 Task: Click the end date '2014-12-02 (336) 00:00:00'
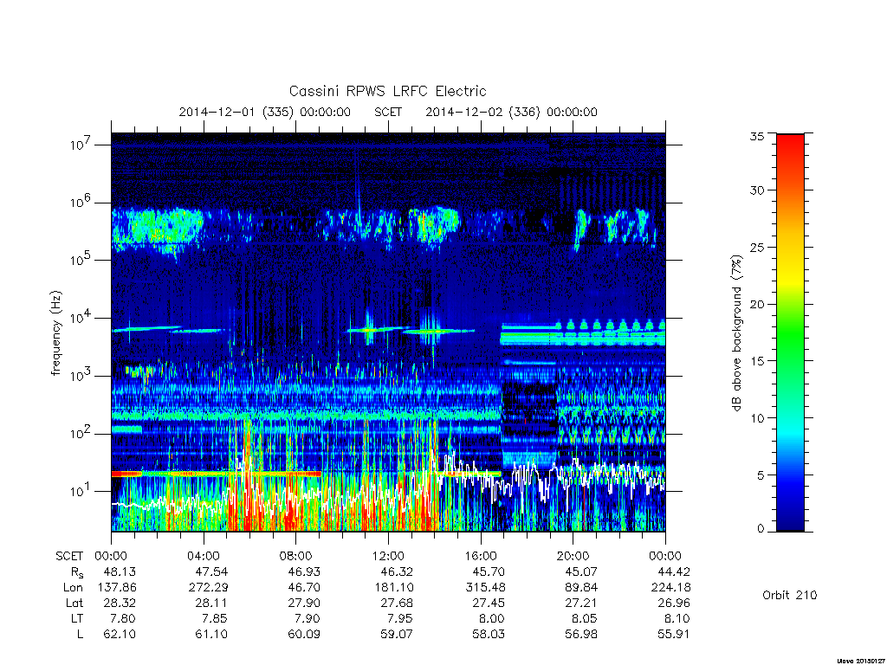click(x=511, y=112)
